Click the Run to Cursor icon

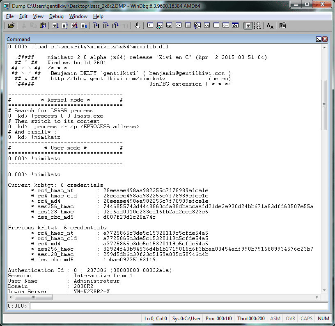[x=124, y=25]
